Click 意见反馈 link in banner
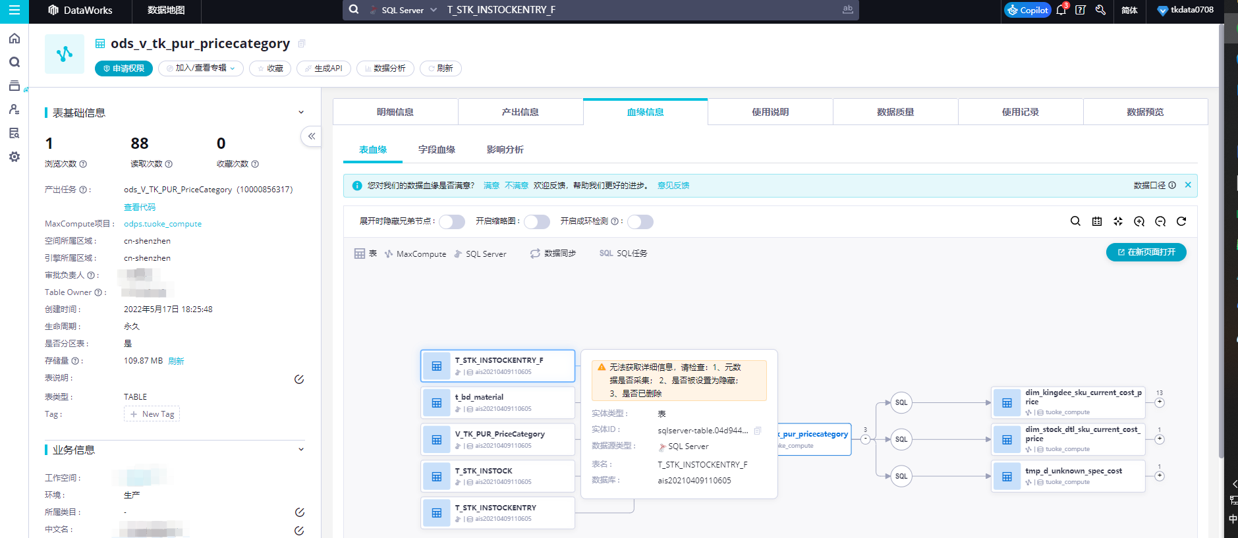1238x538 pixels. click(x=673, y=186)
